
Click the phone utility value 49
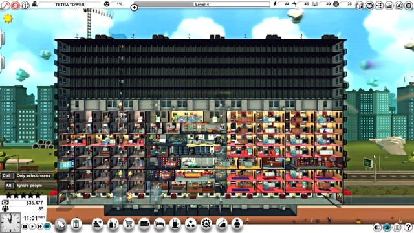coord(328,5)
